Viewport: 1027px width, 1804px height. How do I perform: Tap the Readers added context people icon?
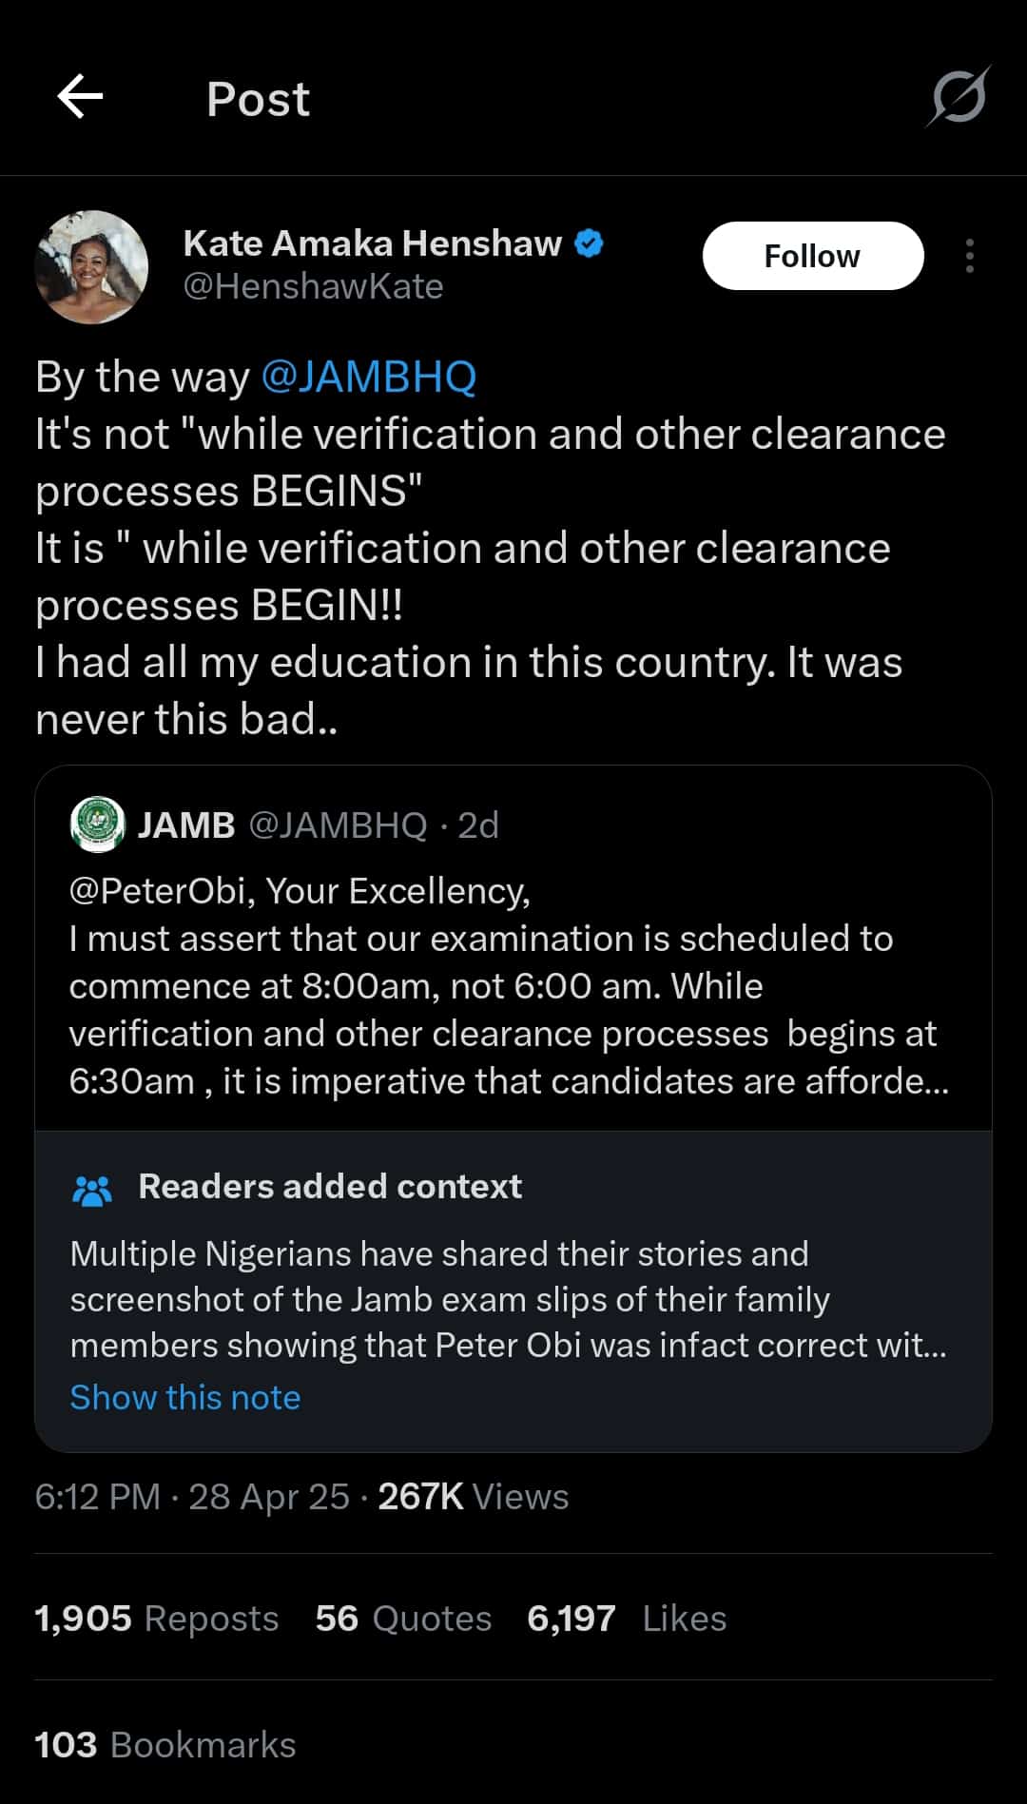coord(92,1189)
